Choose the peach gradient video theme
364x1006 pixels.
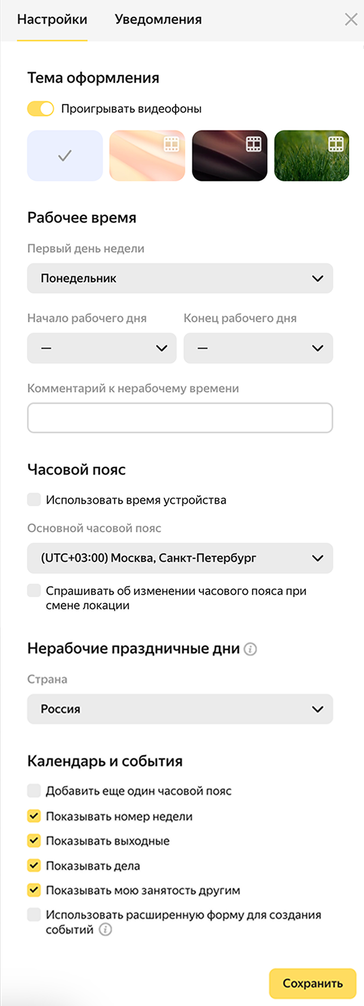point(147,156)
